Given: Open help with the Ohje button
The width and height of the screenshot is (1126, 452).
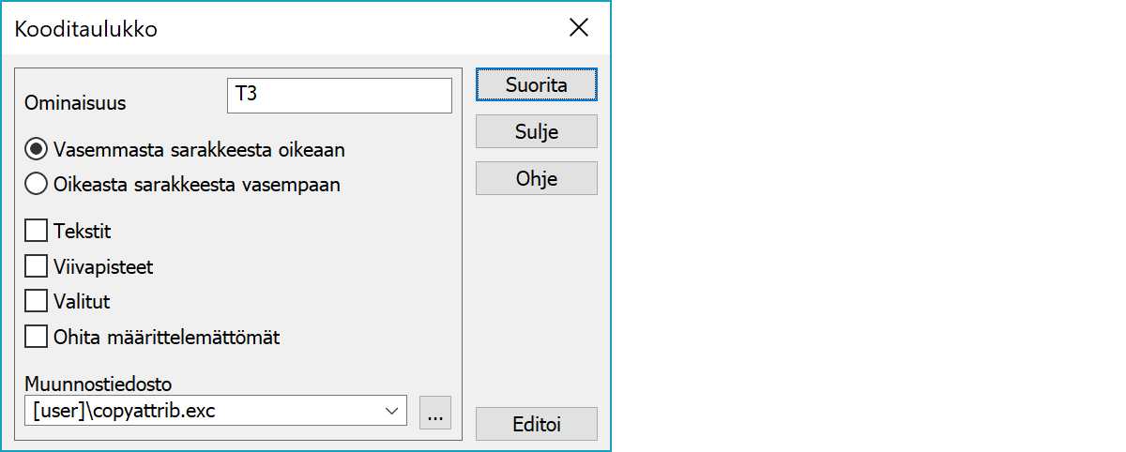Looking at the screenshot, I should (x=536, y=178).
